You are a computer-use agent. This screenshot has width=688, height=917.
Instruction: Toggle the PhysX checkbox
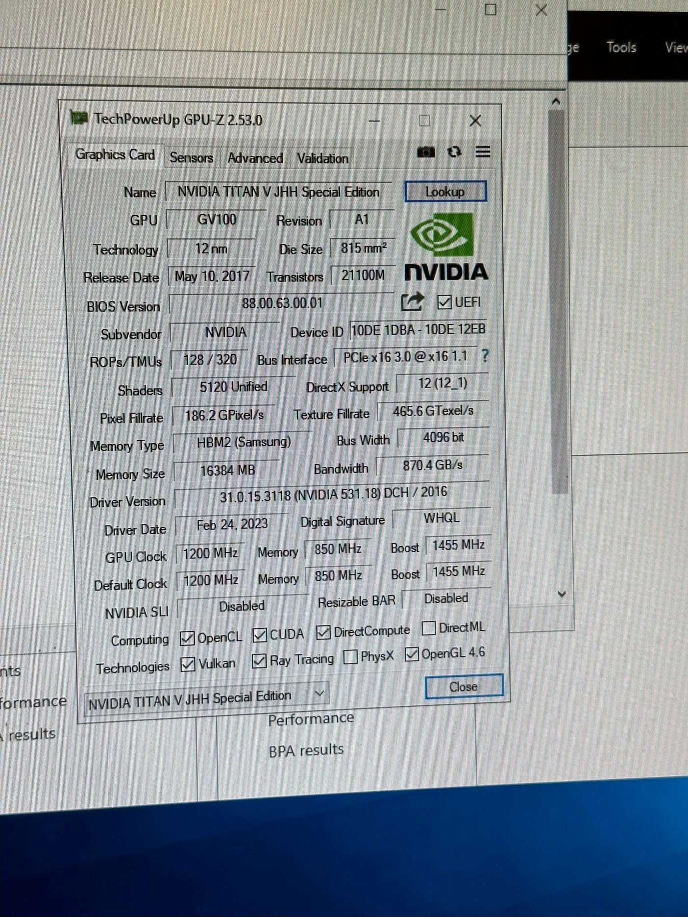click(x=350, y=657)
